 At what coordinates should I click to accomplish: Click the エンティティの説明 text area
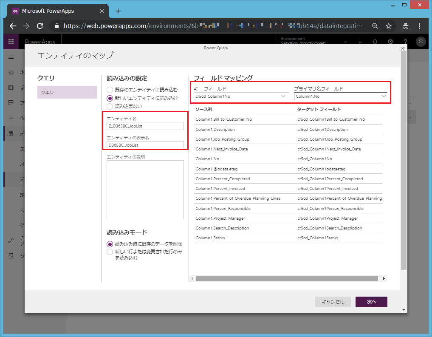145,190
